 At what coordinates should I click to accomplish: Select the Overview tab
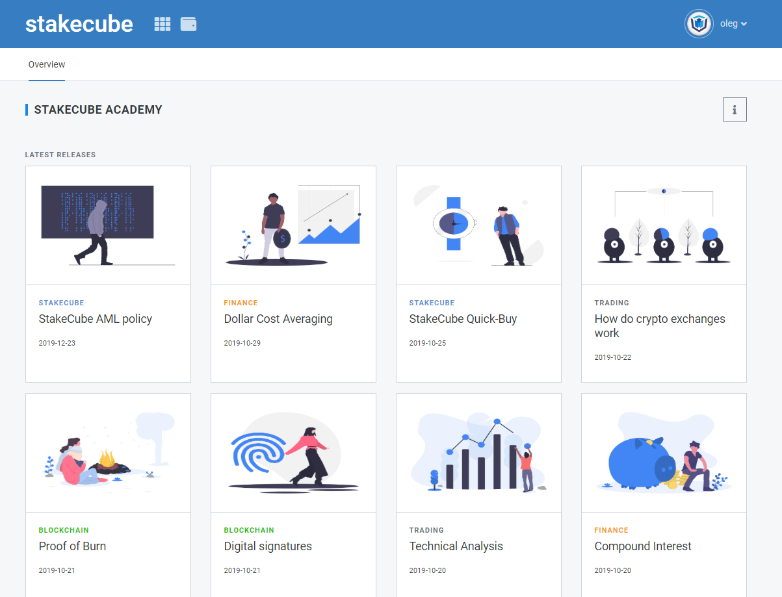tap(47, 64)
